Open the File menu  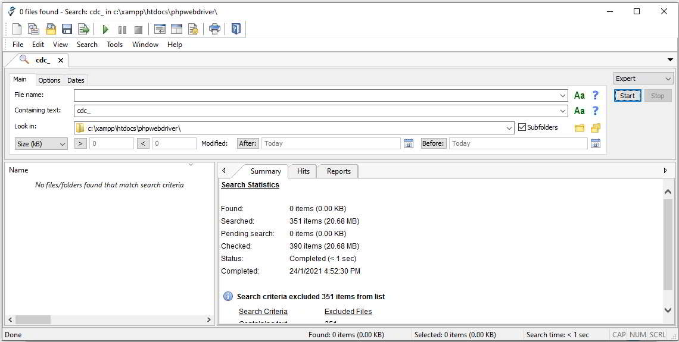point(18,45)
